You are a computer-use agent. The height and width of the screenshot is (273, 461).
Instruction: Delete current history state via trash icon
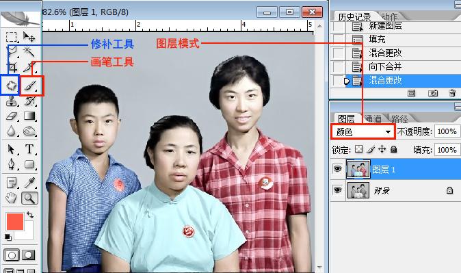[x=453, y=93]
